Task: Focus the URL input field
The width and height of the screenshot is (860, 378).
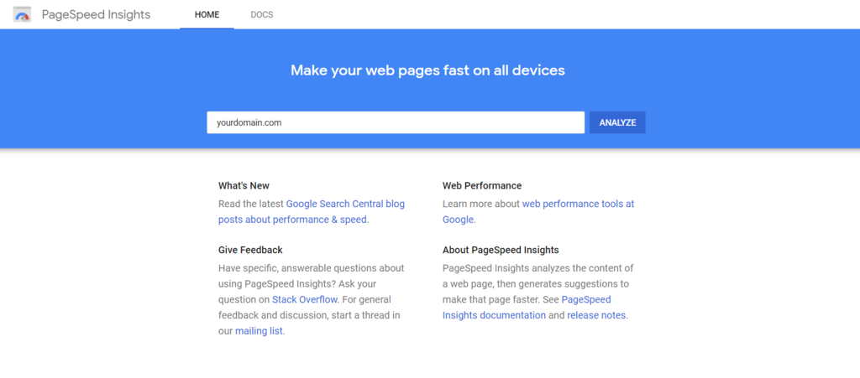Action: [x=395, y=122]
